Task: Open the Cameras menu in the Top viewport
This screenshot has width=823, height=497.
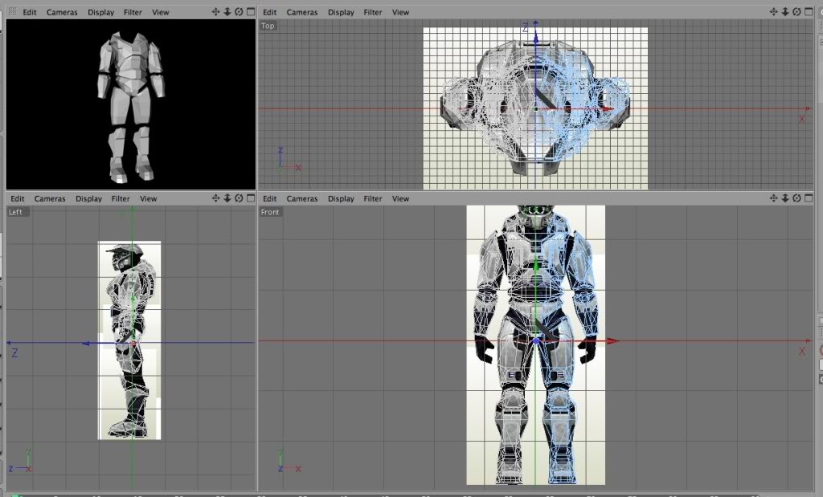Action: click(x=302, y=12)
